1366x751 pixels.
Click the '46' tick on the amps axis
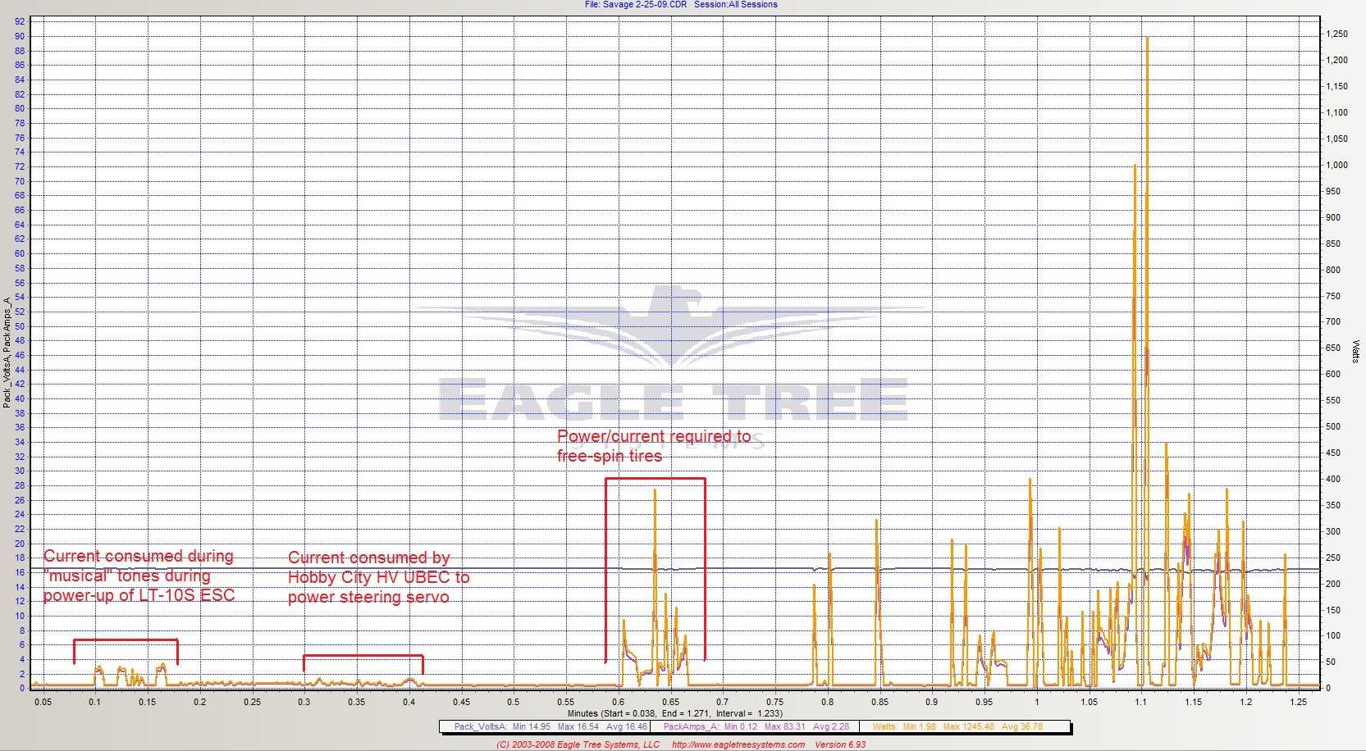20,355
